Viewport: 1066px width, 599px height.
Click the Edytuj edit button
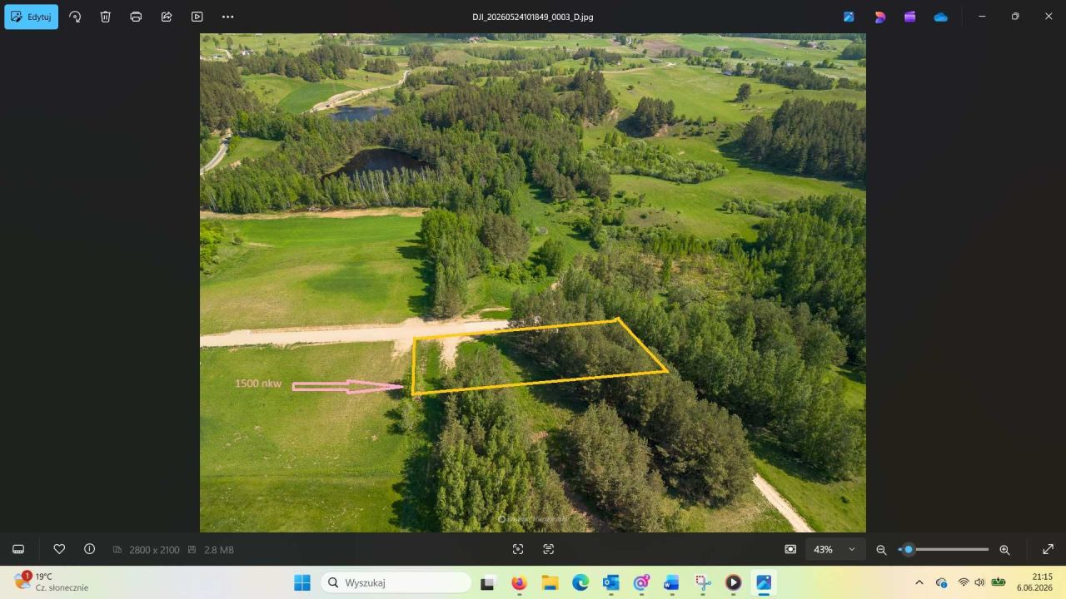[x=31, y=17]
